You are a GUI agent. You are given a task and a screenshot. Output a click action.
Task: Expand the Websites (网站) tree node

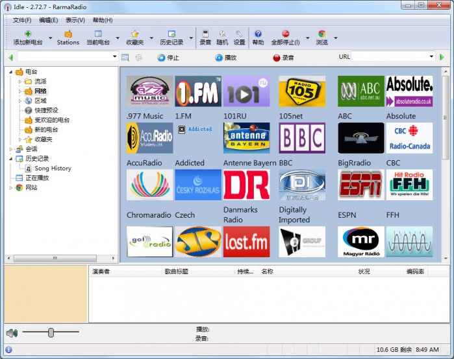10,187
